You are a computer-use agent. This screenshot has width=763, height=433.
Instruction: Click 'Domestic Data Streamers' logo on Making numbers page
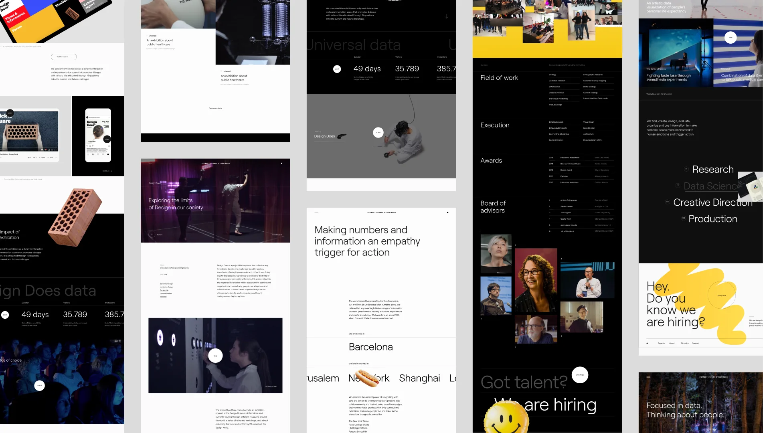click(381, 212)
